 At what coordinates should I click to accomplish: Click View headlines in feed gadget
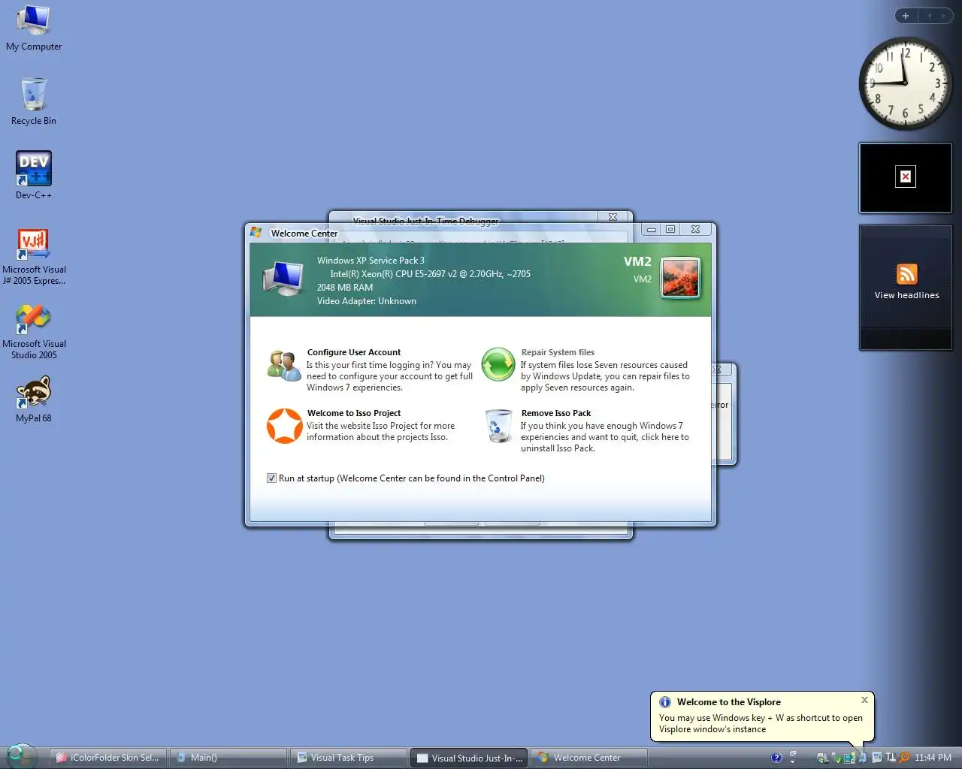pos(907,295)
